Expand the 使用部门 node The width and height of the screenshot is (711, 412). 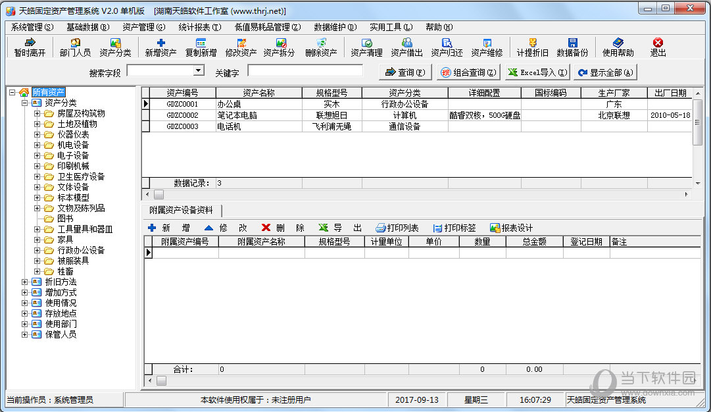click(25, 324)
